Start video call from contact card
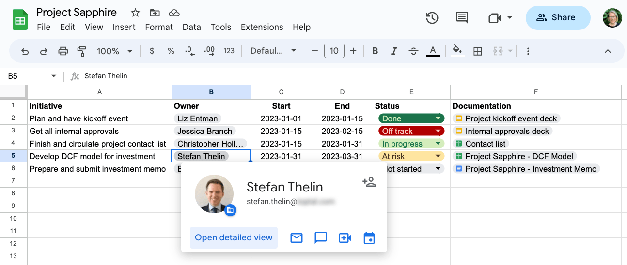The width and height of the screenshot is (627, 265). [345, 238]
